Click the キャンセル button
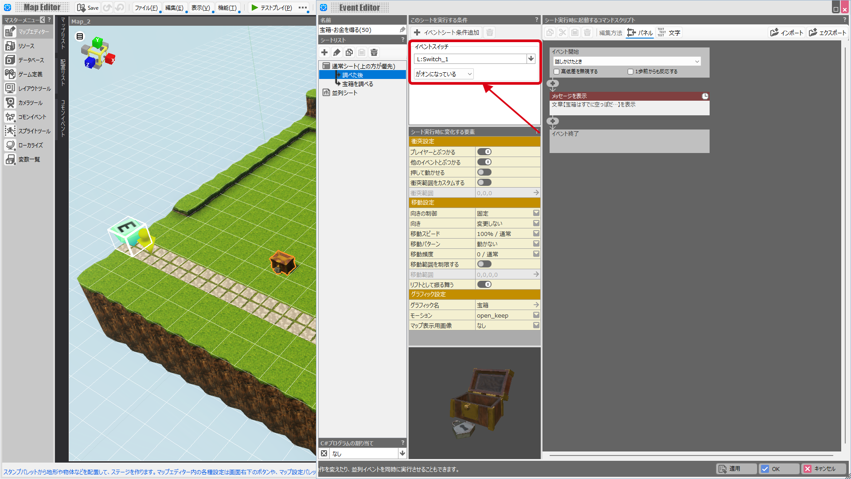The image size is (851, 479). tap(824, 469)
